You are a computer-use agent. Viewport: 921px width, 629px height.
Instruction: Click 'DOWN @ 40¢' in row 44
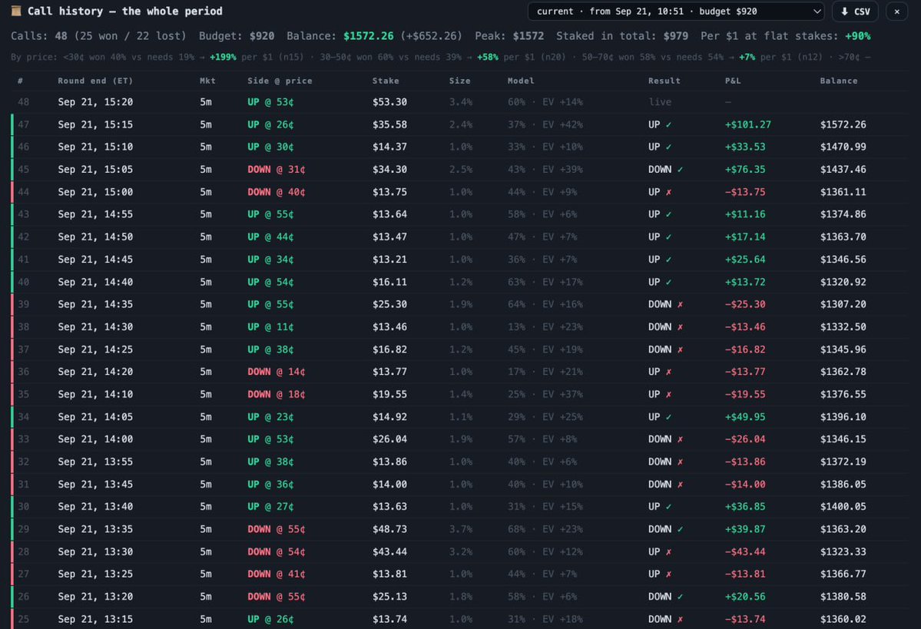pos(276,192)
